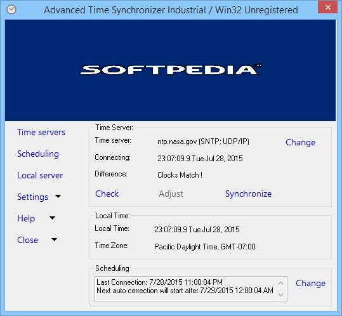Image resolution: width=342 pixels, height=316 pixels.
Task: Click the Close menu link in the sidebar
Action: tap(28, 240)
